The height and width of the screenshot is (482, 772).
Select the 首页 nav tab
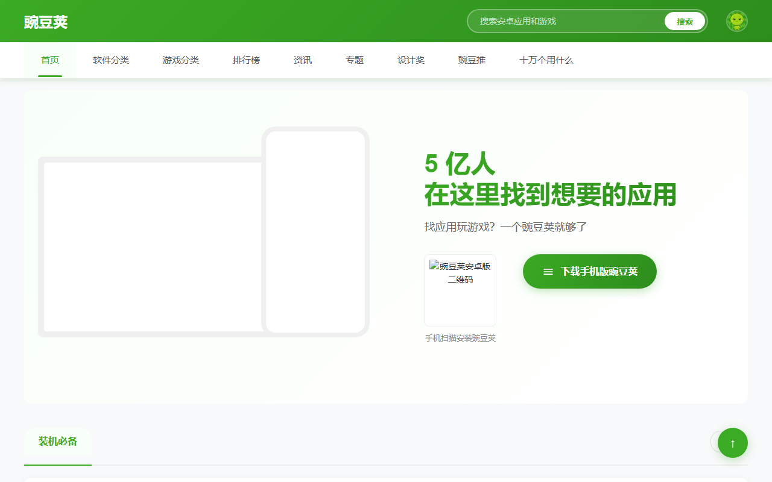point(50,60)
